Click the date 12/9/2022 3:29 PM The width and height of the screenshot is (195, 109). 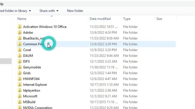(103, 44)
